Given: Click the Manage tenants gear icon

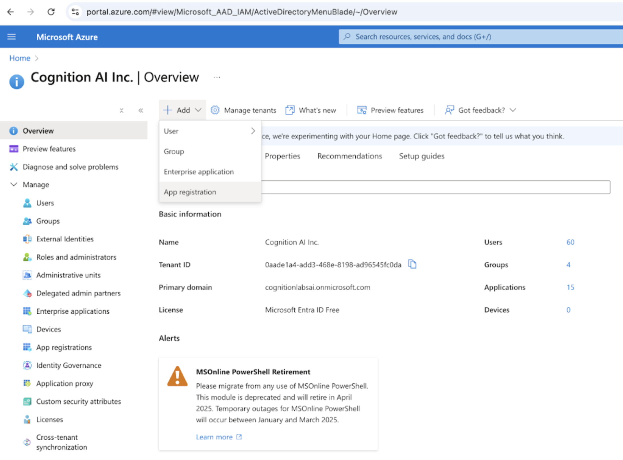Looking at the screenshot, I should click(215, 110).
